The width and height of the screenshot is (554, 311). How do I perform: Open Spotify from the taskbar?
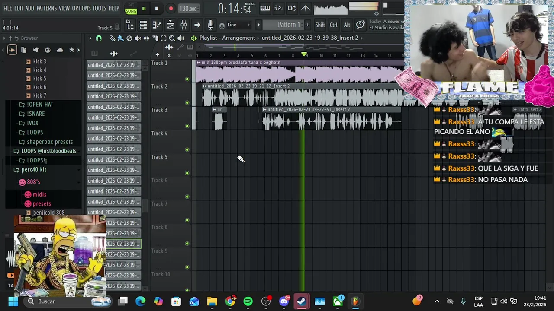point(248,301)
